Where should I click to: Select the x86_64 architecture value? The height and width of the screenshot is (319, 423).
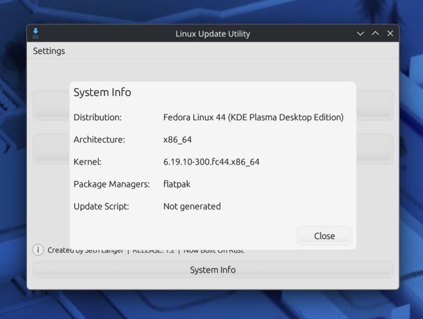coord(178,139)
